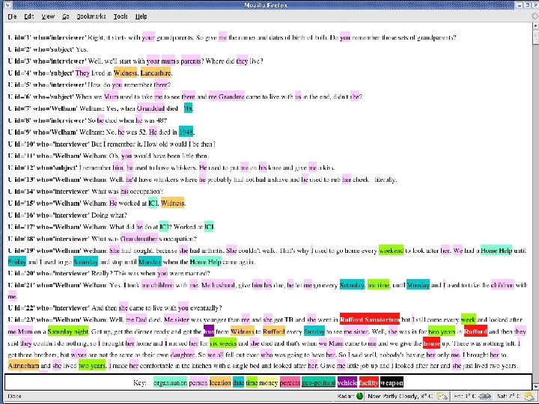Click the highlighted 'Saturday night' phrase

68,331
